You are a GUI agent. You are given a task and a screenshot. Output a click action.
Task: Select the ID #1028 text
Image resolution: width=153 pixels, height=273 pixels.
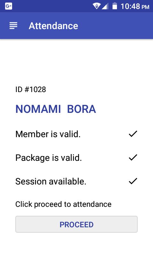[31, 90]
